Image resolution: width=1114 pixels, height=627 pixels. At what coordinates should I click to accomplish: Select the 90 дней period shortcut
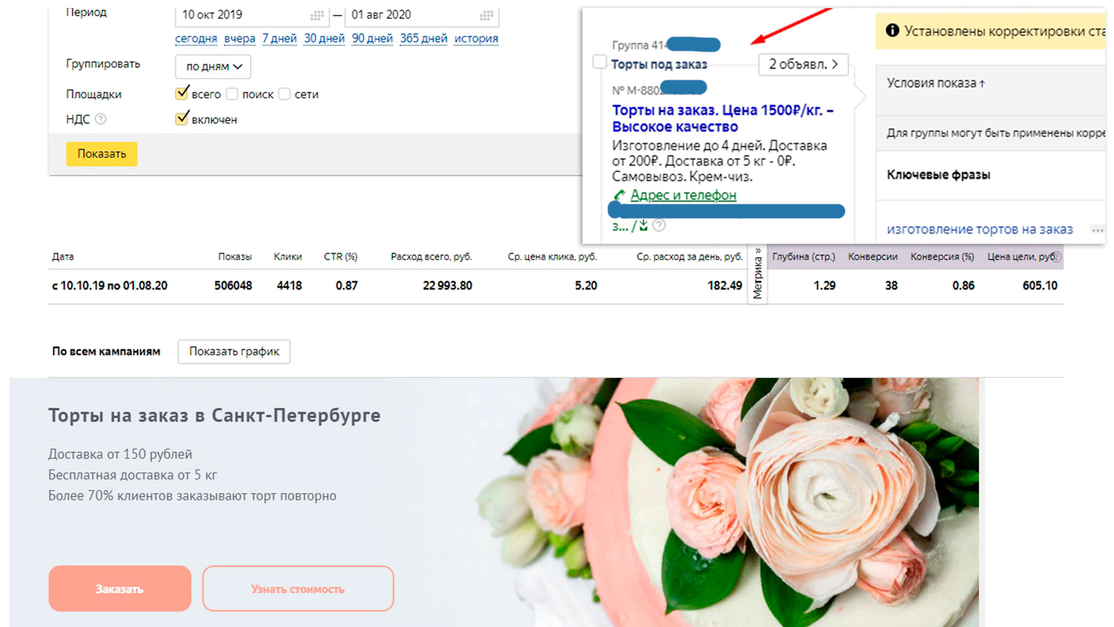point(372,38)
